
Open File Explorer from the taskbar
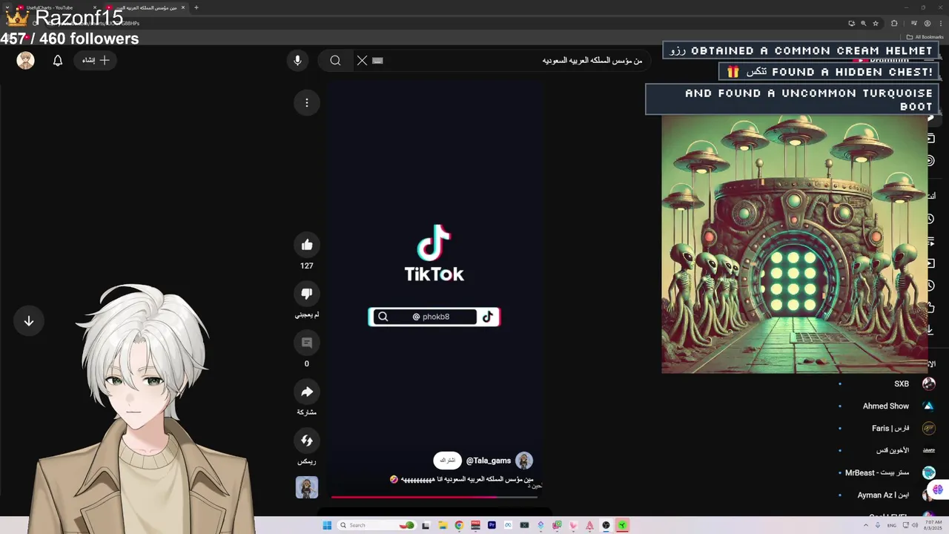[443, 525]
